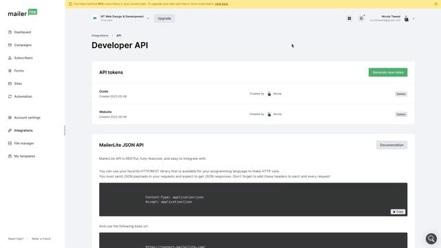Click the Need help link
441x248 pixels.
(x=16, y=239)
